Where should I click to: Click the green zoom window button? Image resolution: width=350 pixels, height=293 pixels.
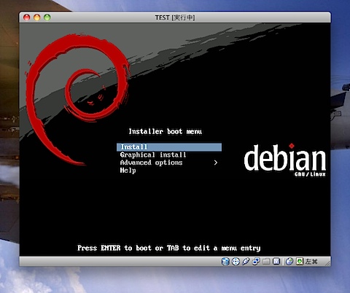point(47,17)
